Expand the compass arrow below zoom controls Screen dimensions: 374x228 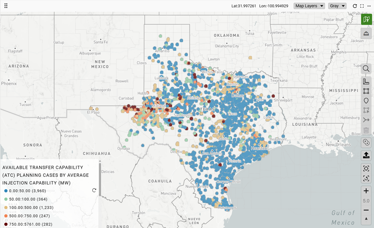366,219
